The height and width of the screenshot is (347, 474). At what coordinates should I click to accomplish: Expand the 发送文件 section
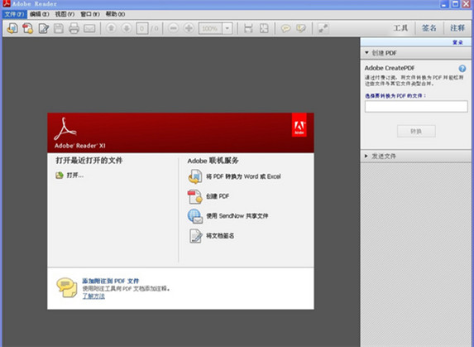[x=415, y=156]
